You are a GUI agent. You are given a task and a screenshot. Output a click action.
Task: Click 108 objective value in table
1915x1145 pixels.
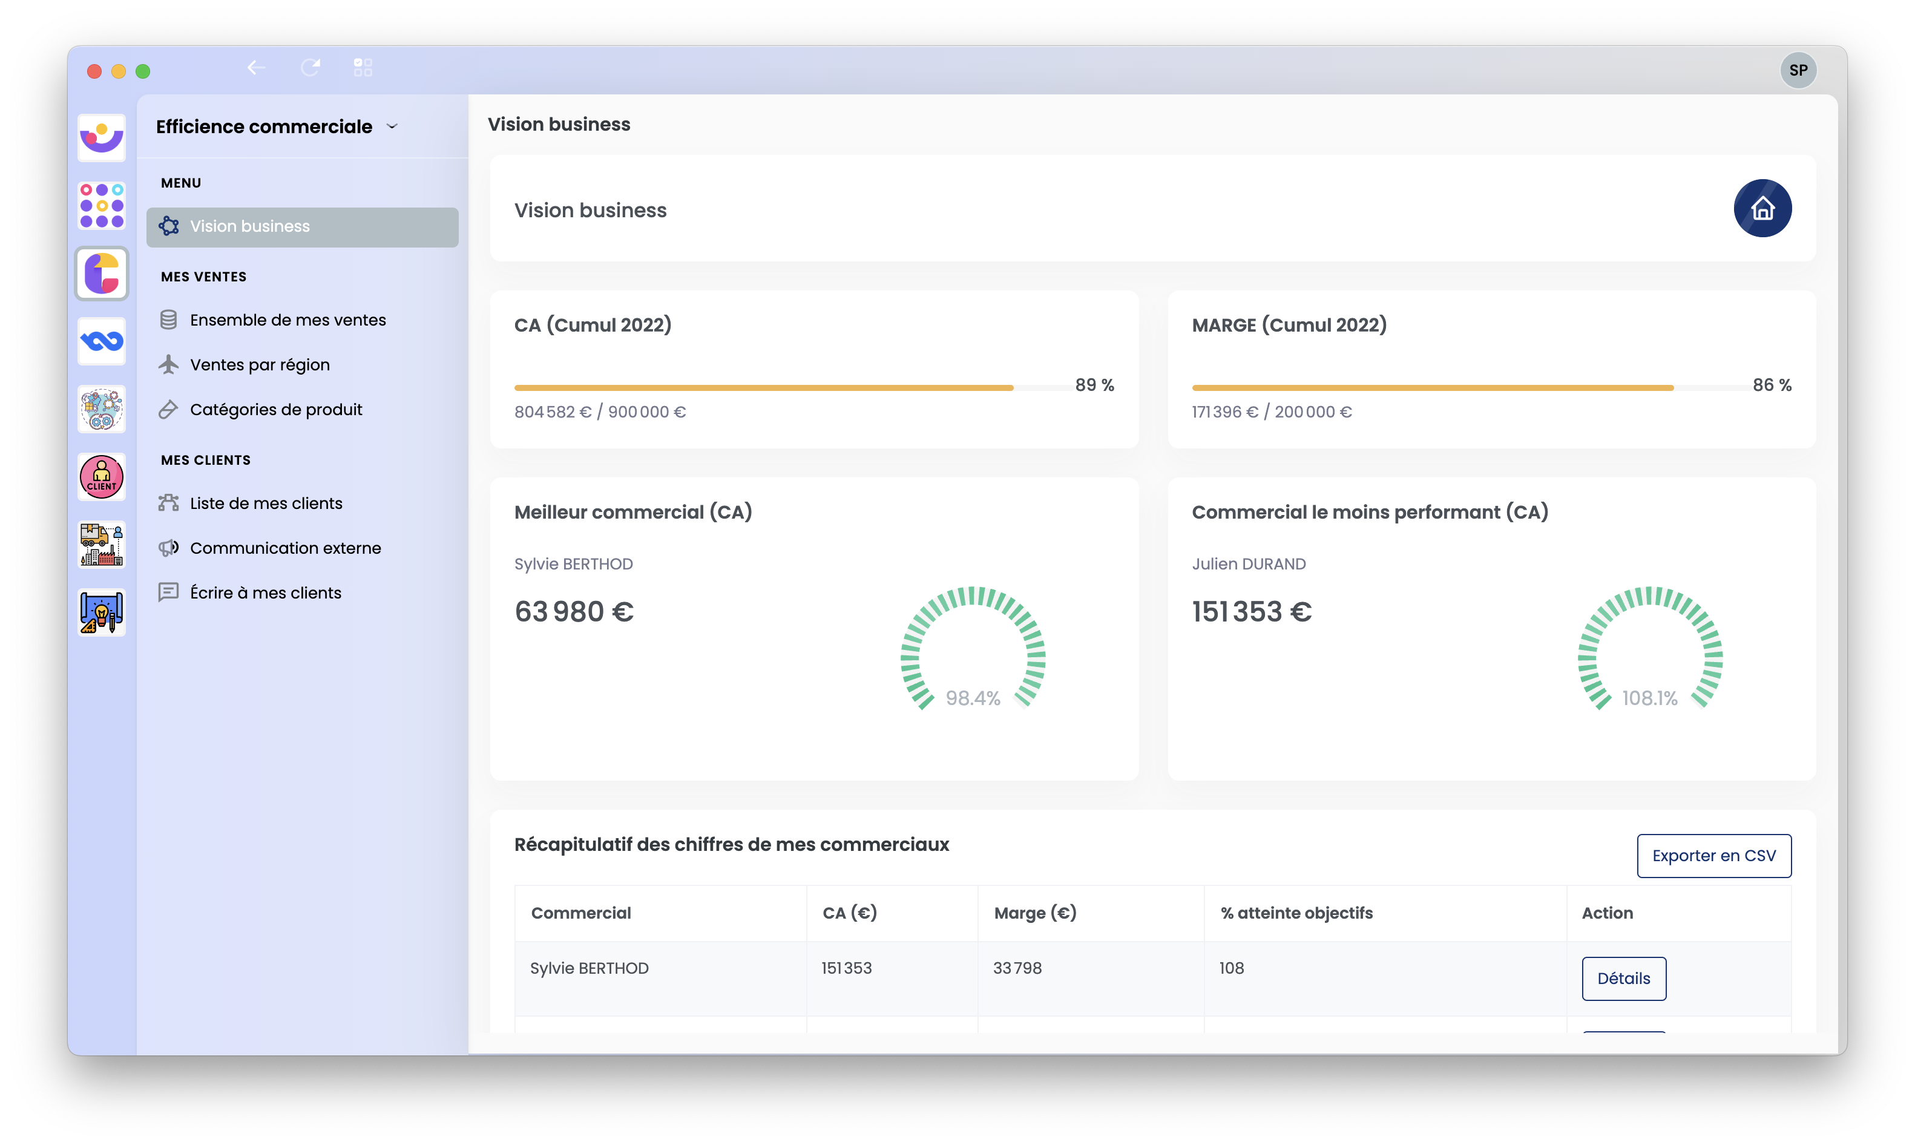pyautogui.click(x=1232, y=968)
